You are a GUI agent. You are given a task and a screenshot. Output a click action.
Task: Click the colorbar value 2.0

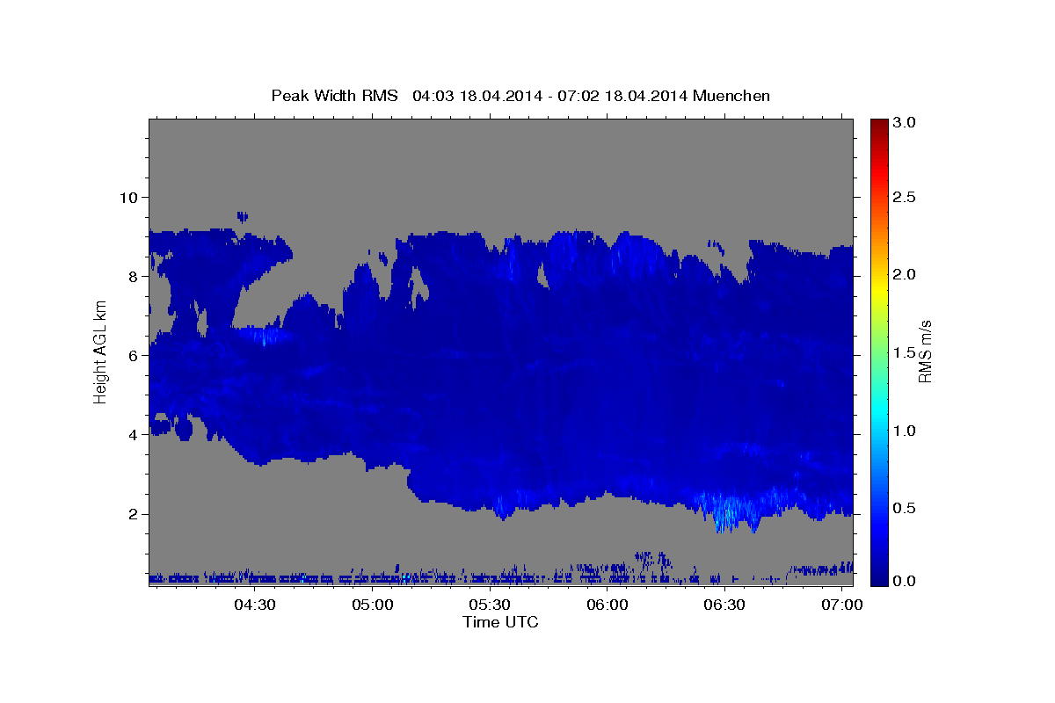tap(904, 274)
